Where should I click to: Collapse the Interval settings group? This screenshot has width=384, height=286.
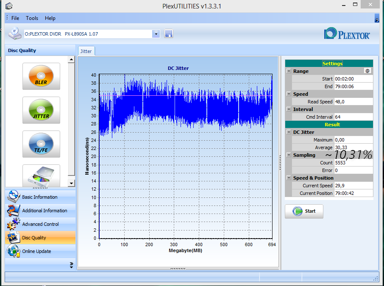click(289, 109)
